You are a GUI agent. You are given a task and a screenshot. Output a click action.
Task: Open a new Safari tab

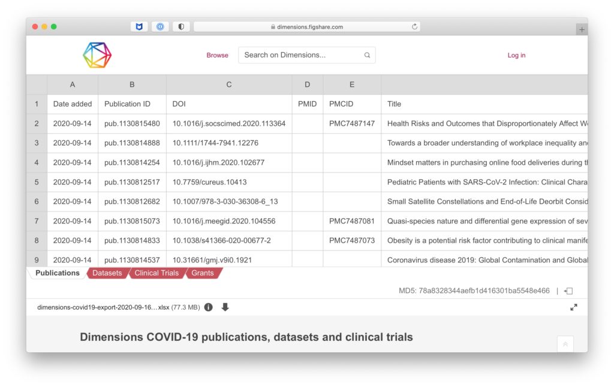click(x=581, y=29)
